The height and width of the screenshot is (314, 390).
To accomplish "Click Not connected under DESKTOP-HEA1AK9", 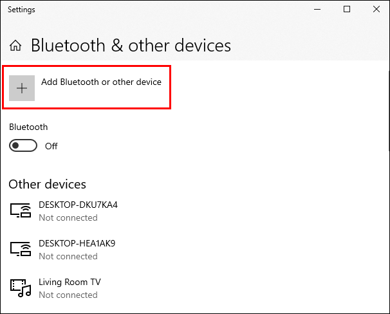I will tap(68, 257).
